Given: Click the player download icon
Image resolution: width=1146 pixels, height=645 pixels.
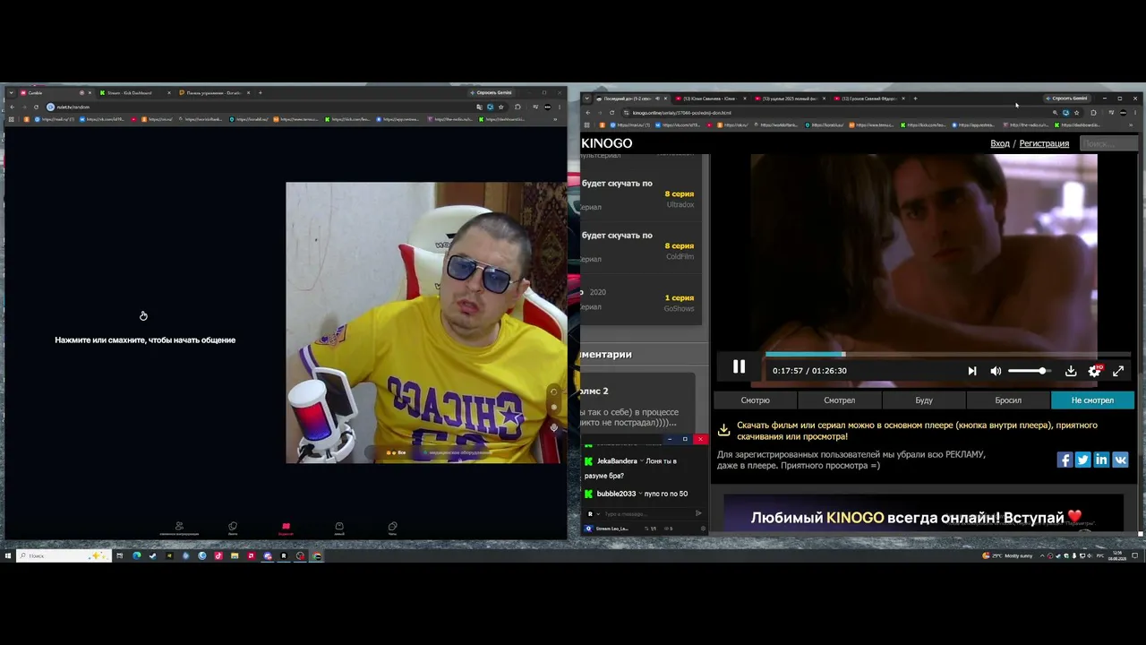Looking at the screenshot, I should 1071,371.
